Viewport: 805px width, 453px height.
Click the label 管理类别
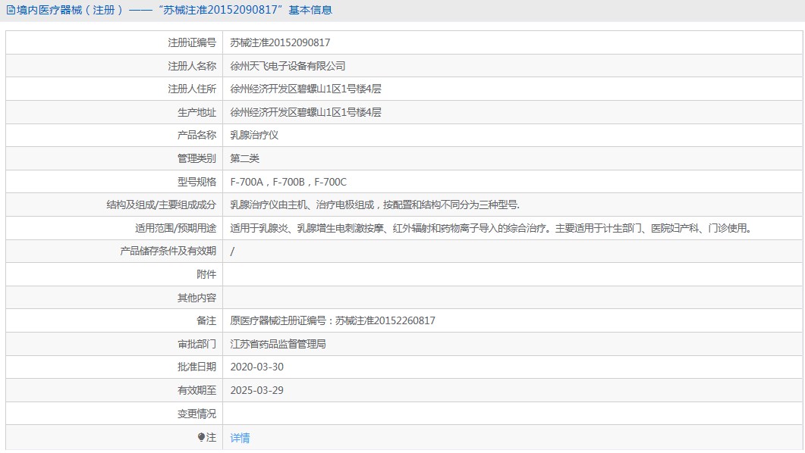click(197, 158)
